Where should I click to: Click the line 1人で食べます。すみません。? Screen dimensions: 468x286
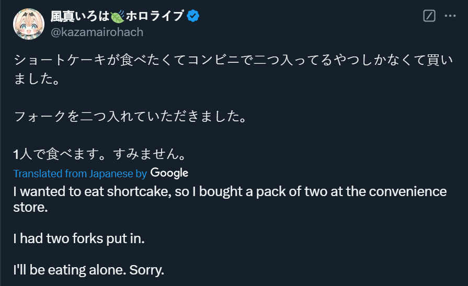click(100, 154)
